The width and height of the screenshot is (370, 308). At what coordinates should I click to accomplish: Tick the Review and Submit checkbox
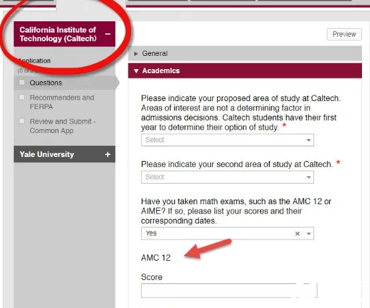coord(22,121)
